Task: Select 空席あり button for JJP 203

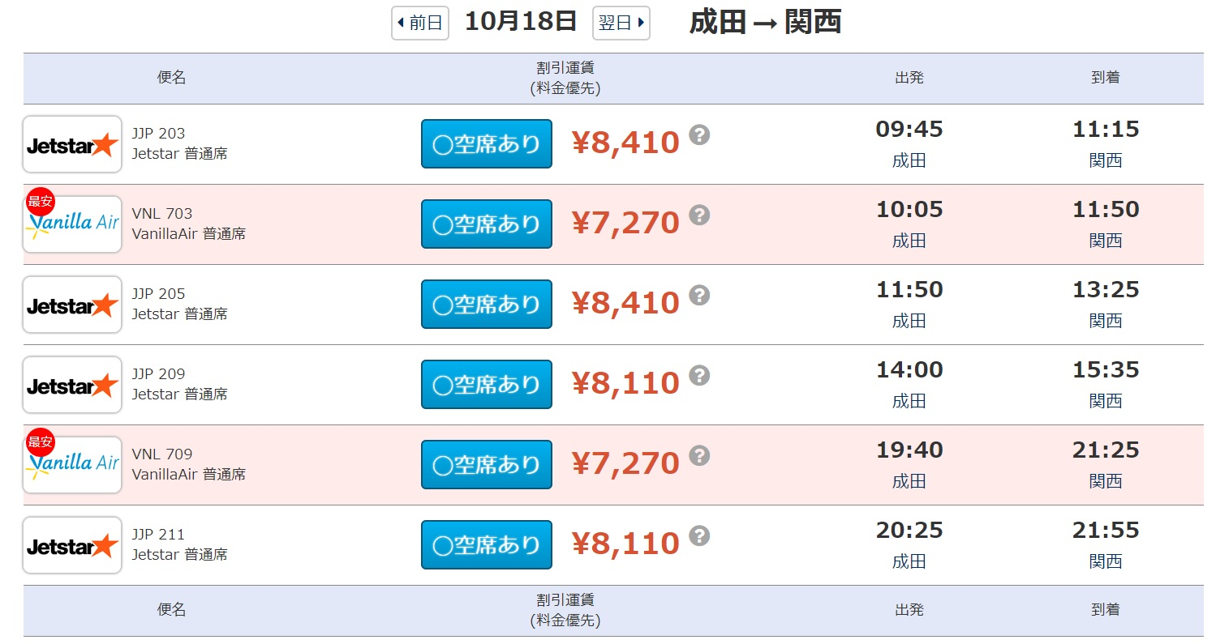Action: pyautogui.click(x=487, y=144)
